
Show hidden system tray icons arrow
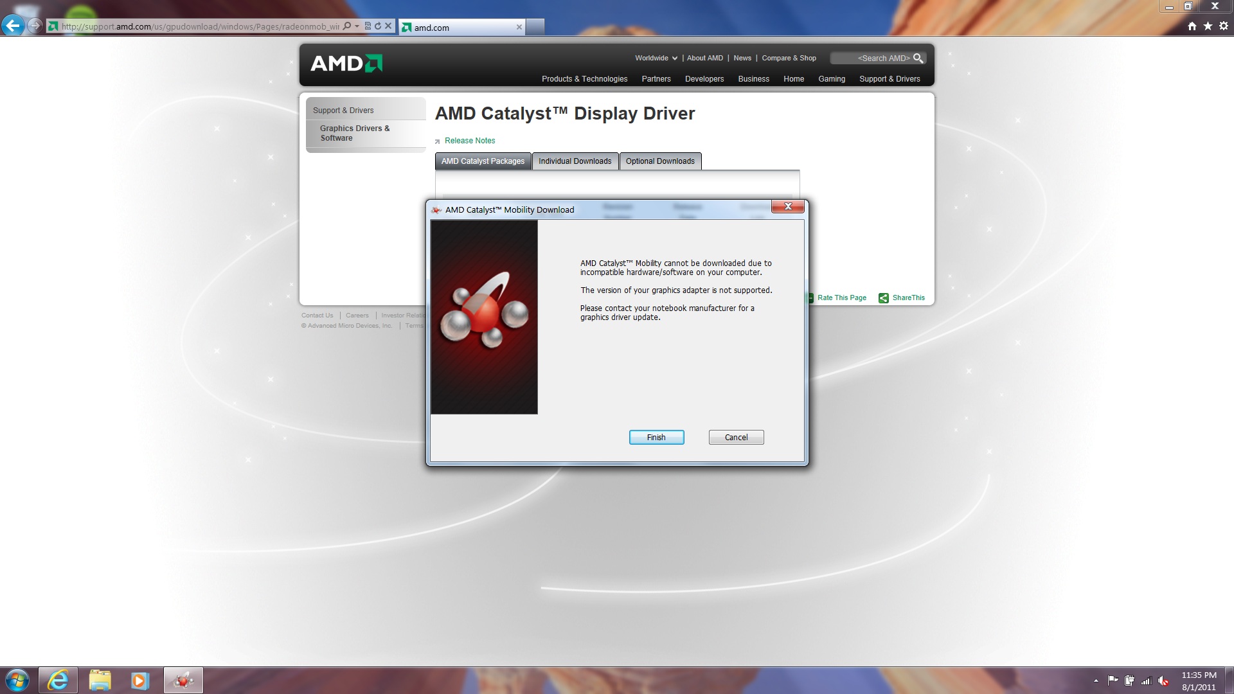1096,681
